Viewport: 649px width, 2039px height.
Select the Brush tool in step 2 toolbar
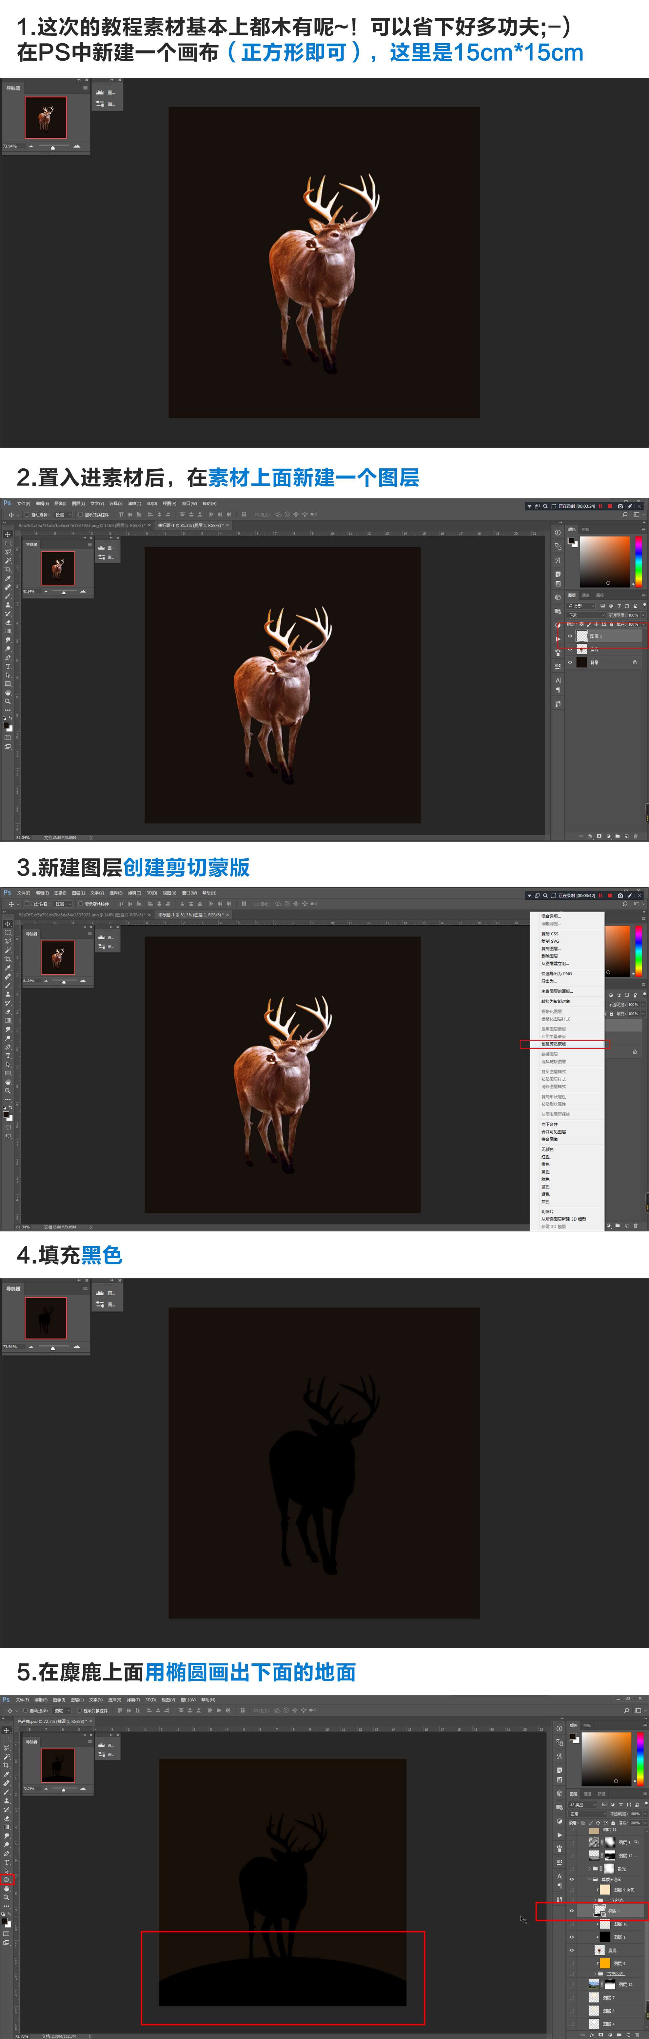pos(8,596)
